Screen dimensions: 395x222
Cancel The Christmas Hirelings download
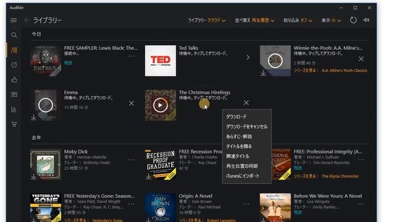tap(246, 103)
